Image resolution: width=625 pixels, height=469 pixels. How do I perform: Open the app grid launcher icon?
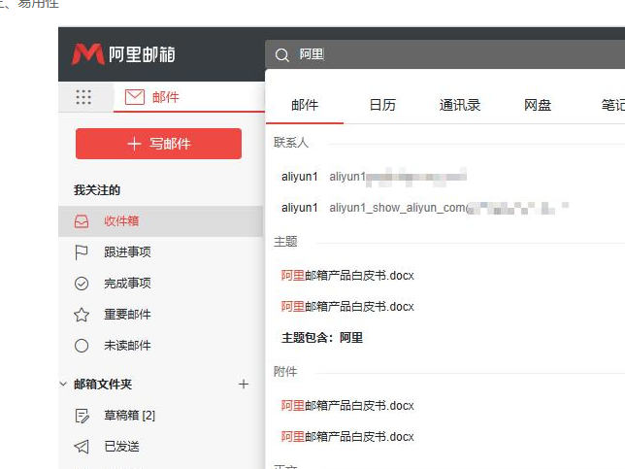[83, 97]
